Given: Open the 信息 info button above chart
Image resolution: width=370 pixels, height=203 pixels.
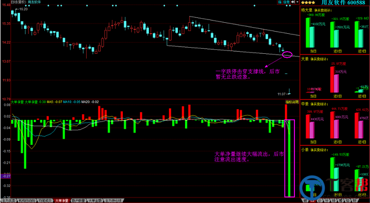Looking at the screenshot, I should click(x=286, y=2).
